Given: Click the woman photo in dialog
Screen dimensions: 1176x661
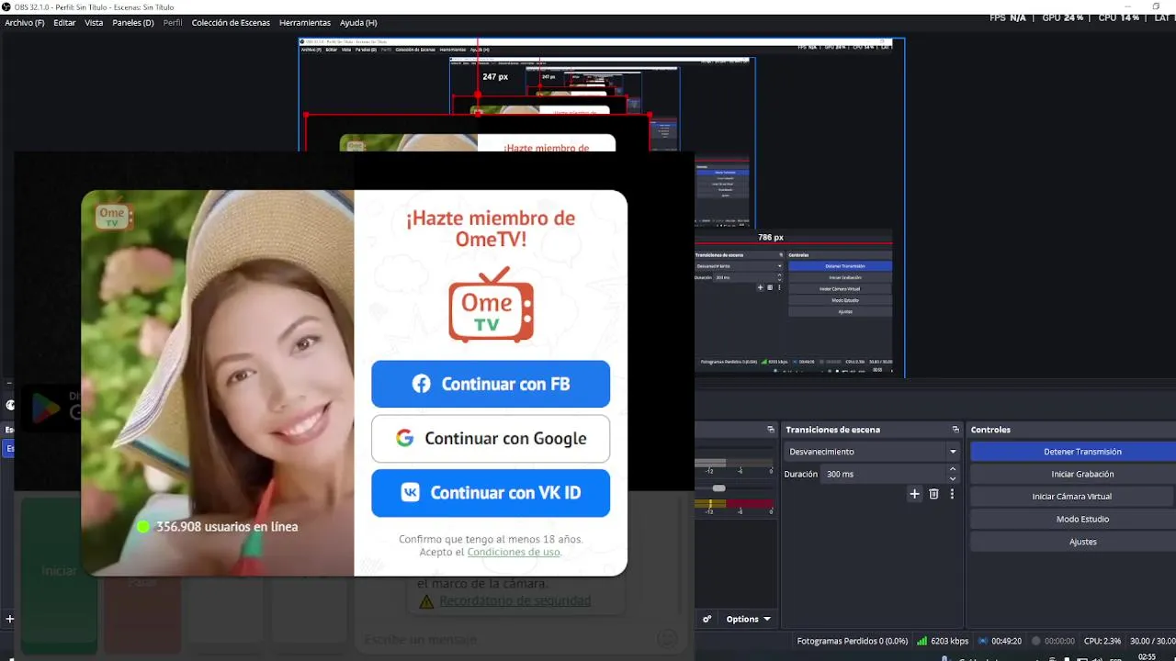Looking at the screenshot, I should coord(218,383).
